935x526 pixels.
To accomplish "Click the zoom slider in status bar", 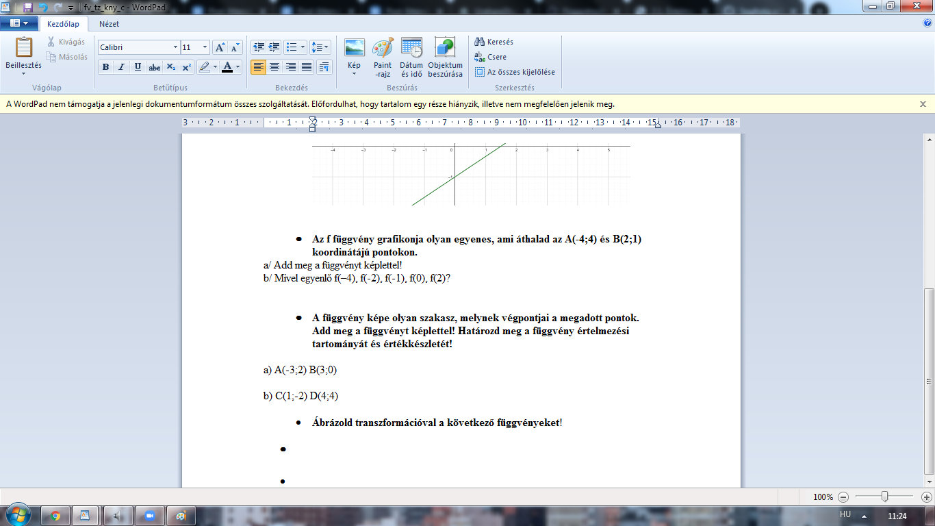I will click(x=885, y=497).
